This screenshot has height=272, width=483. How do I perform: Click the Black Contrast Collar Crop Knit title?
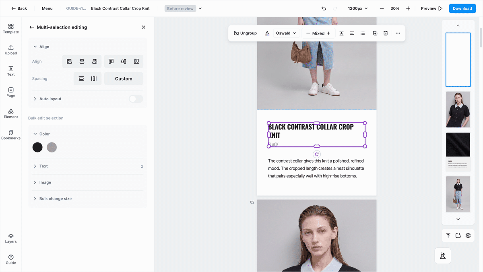(x=311, y=131)
